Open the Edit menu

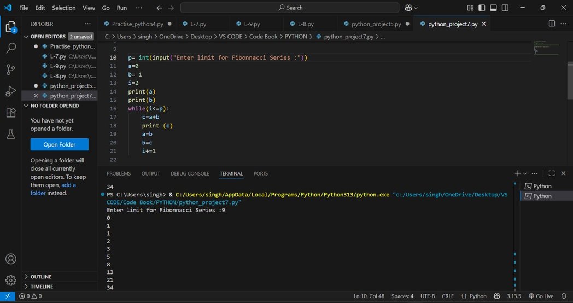pyautogui.click(x=40, y=8)
